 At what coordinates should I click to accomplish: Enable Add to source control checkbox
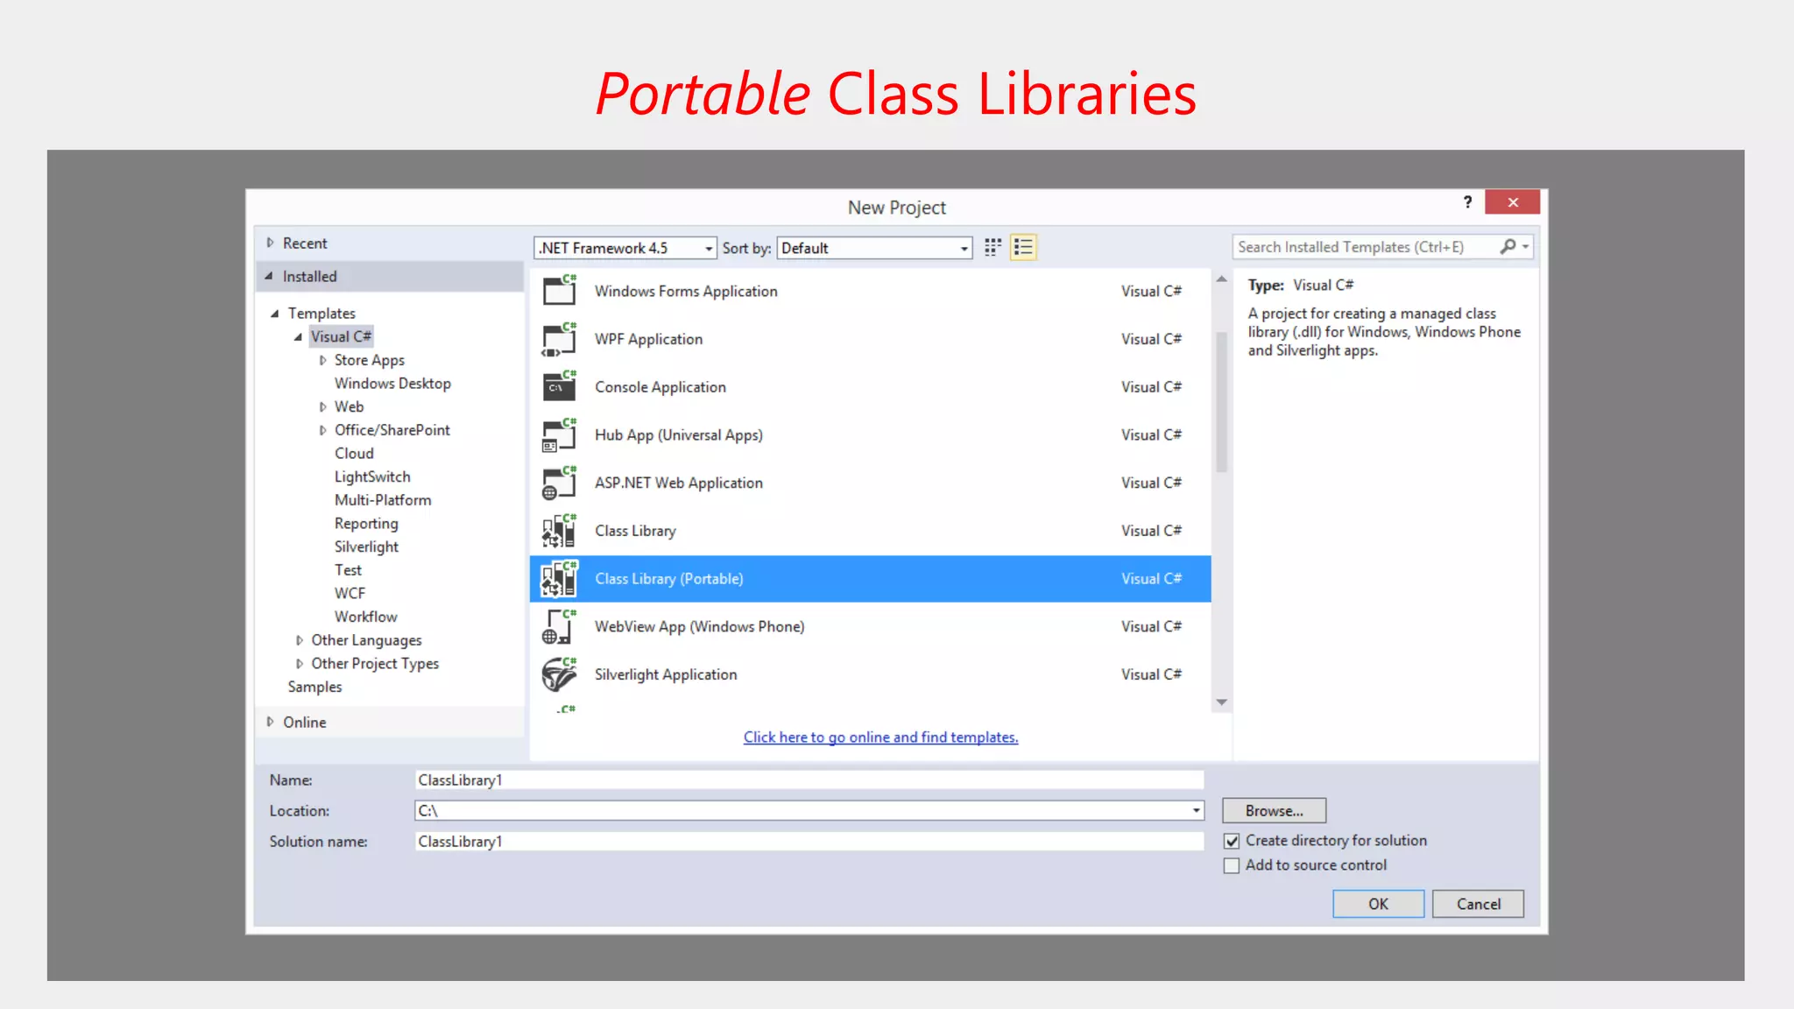tap(1232, 865)
